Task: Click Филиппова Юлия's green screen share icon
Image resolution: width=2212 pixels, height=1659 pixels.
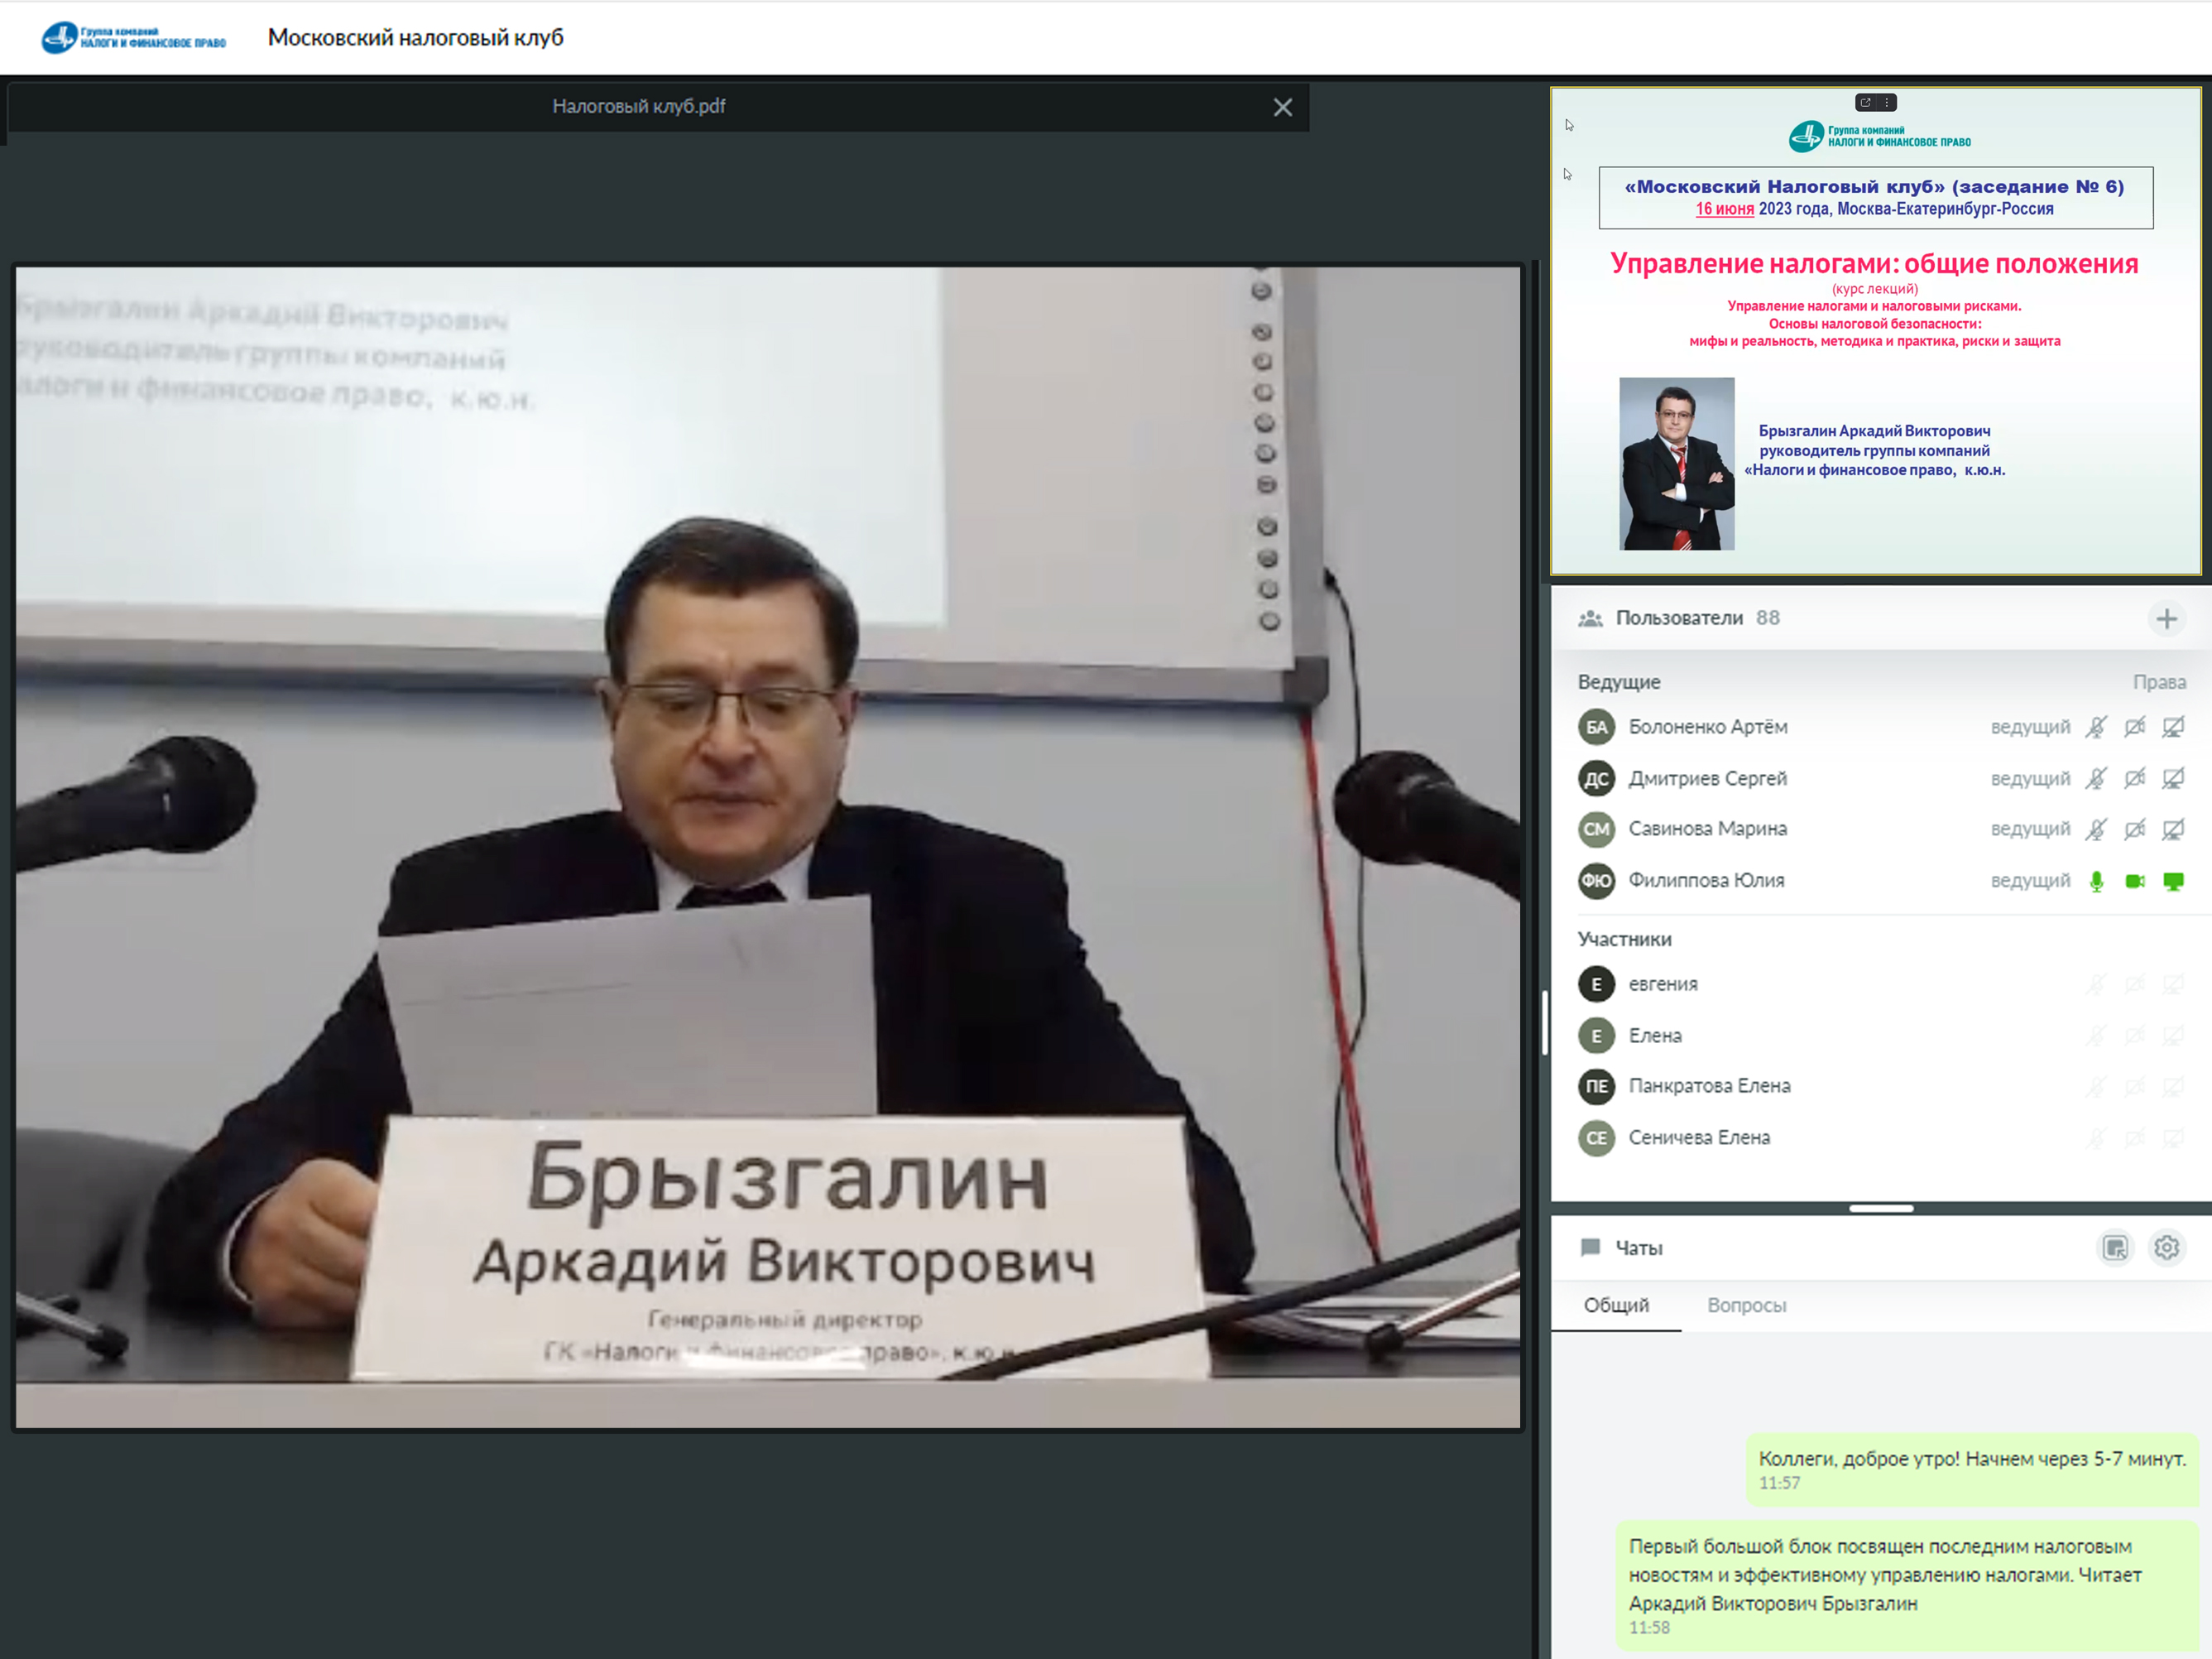Action: coord(2173,882)
